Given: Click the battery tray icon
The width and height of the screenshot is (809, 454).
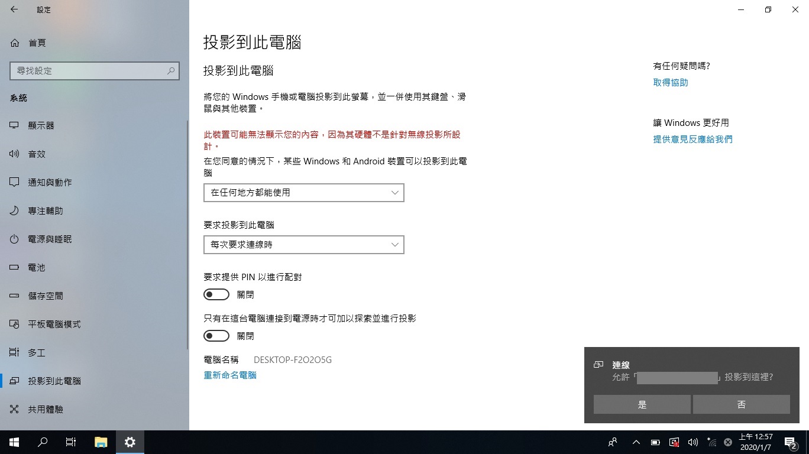Looking at the screenshot, I should (655, 442).
